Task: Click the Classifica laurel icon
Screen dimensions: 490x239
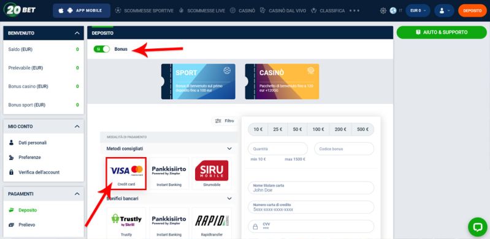Action: tap(314, 10)
